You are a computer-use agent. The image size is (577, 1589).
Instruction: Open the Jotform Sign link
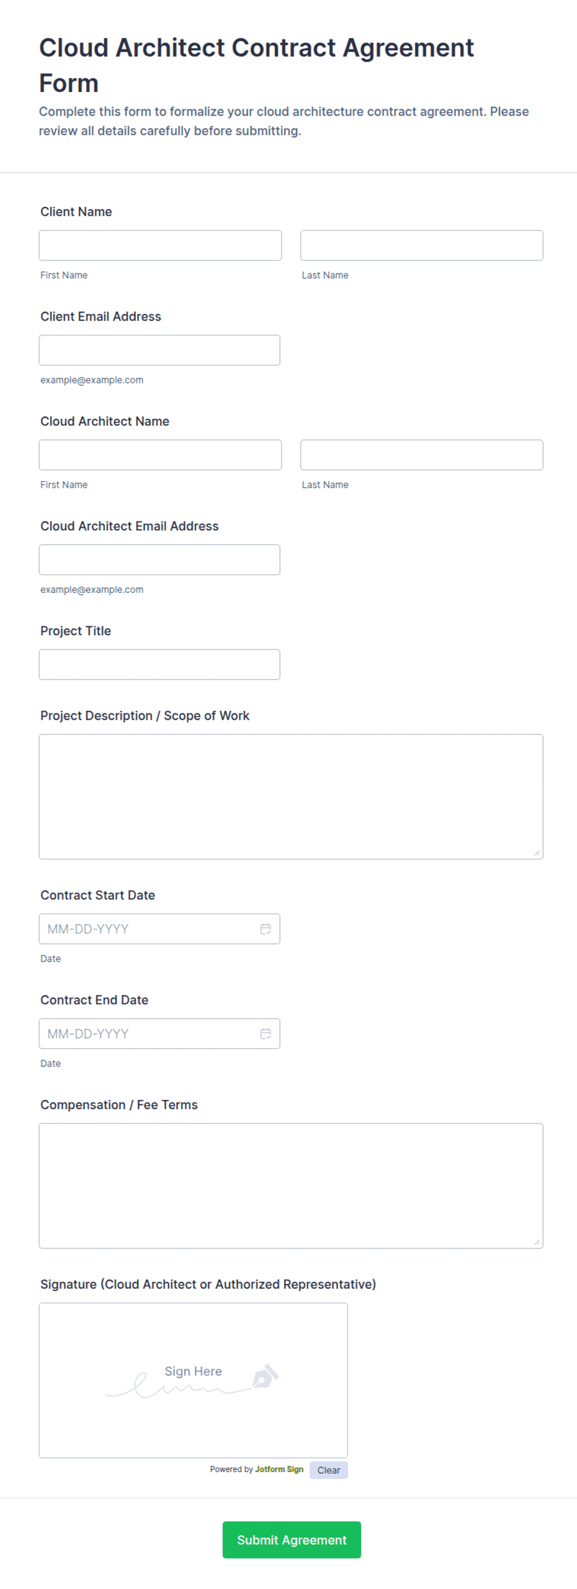tap(279, 1469)
